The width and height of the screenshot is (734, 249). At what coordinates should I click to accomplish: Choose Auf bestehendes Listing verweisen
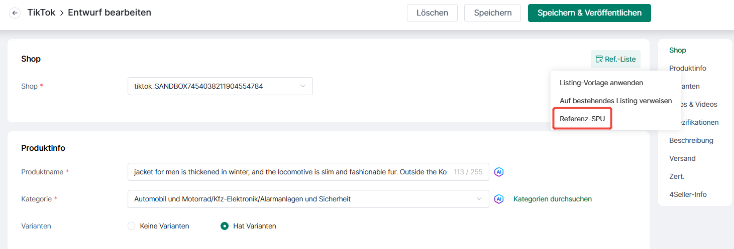pyautogui.click(x=615, y=101)
